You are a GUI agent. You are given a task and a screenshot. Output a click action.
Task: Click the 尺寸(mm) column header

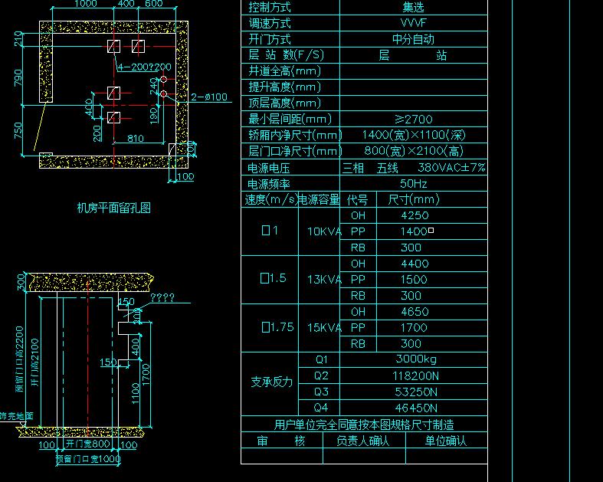(x=414, y=199)
